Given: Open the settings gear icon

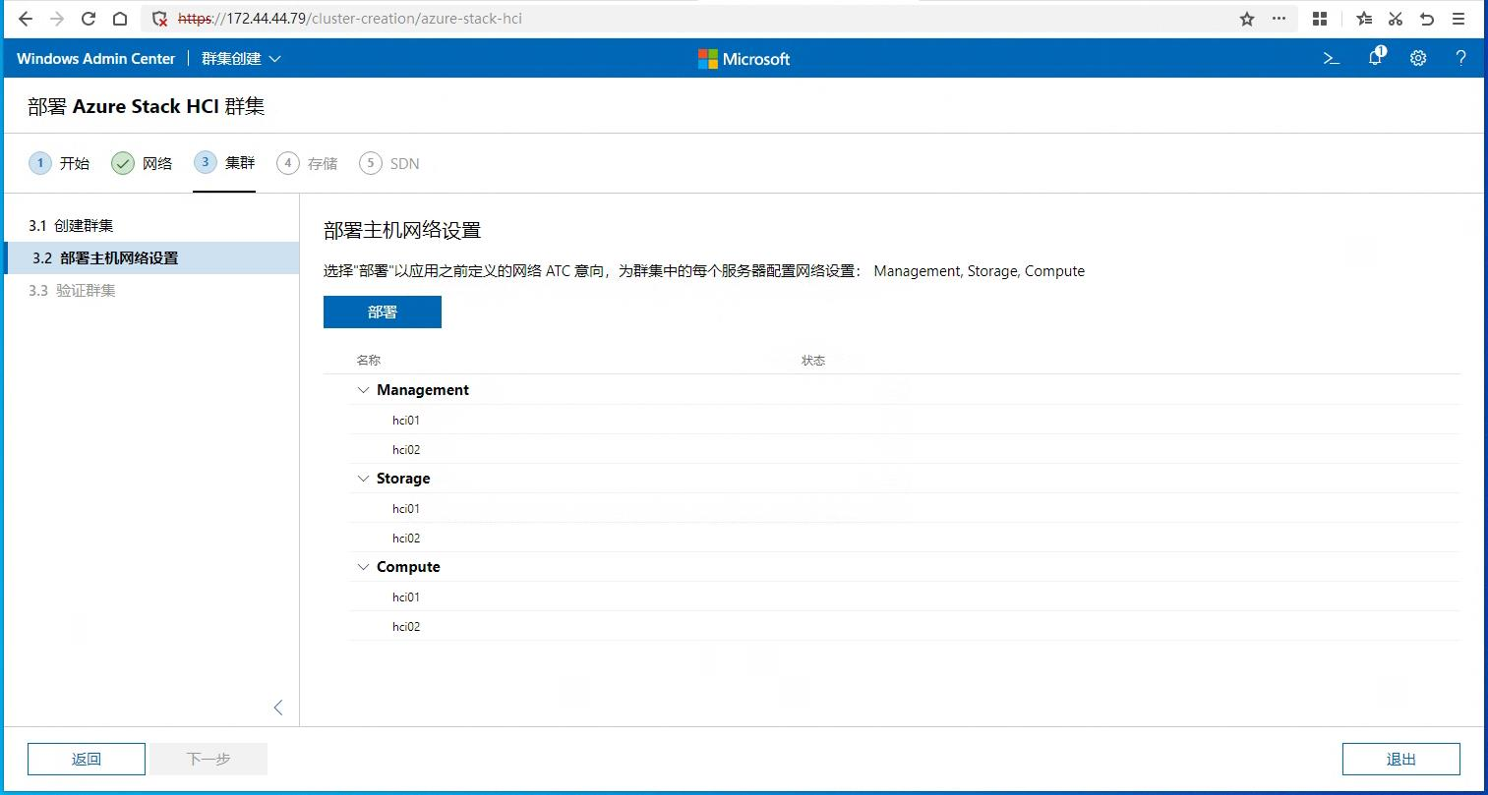Looking at the screenshot, I should (x=1418, y=59).
